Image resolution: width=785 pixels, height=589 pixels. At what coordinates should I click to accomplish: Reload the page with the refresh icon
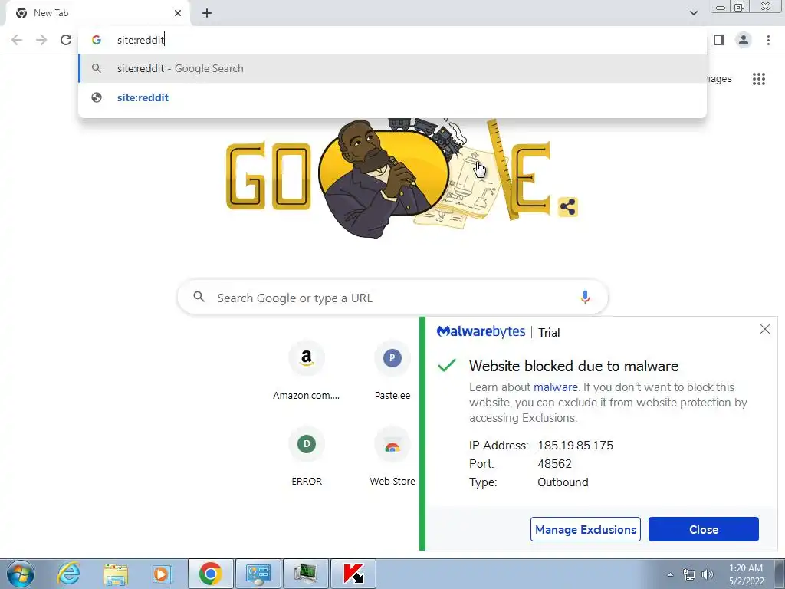click(x=66, y=40)
